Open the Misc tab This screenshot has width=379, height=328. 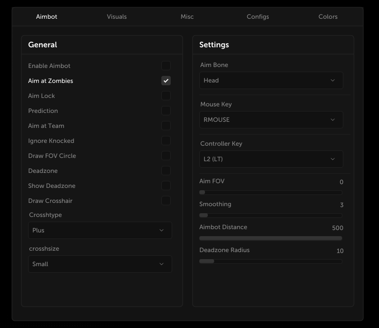[187, 16]
